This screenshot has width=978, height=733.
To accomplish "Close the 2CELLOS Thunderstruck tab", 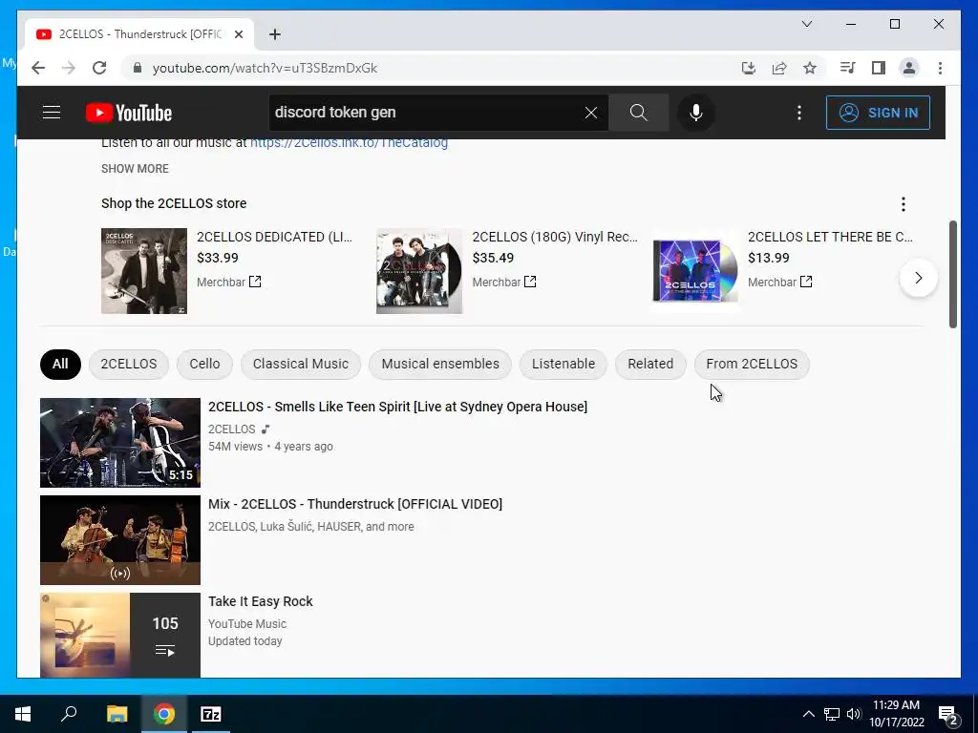I will [x=238, y=34].
